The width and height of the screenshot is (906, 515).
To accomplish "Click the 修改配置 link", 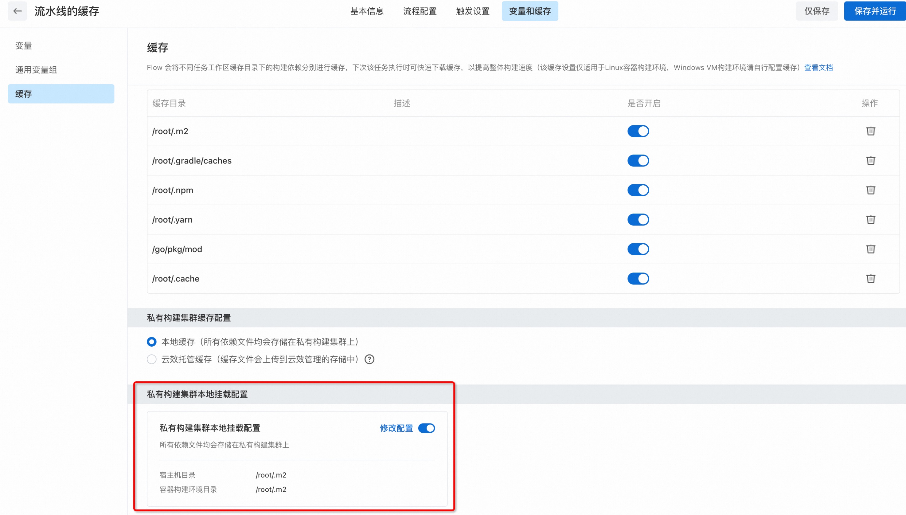I will [x=396, y=428].
